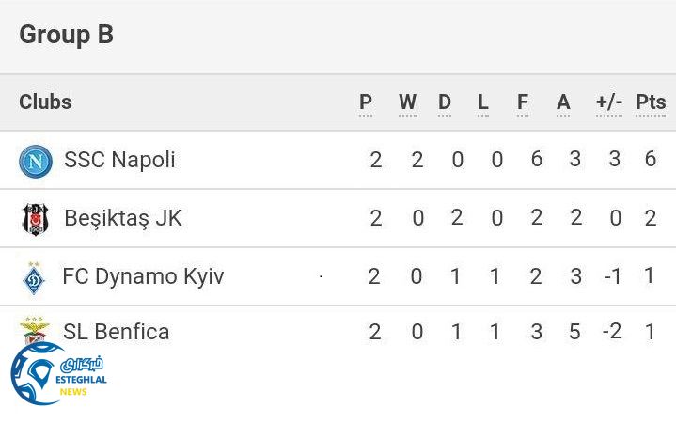
Task: Click the Clubs column header
Action: tap(45, 102)
